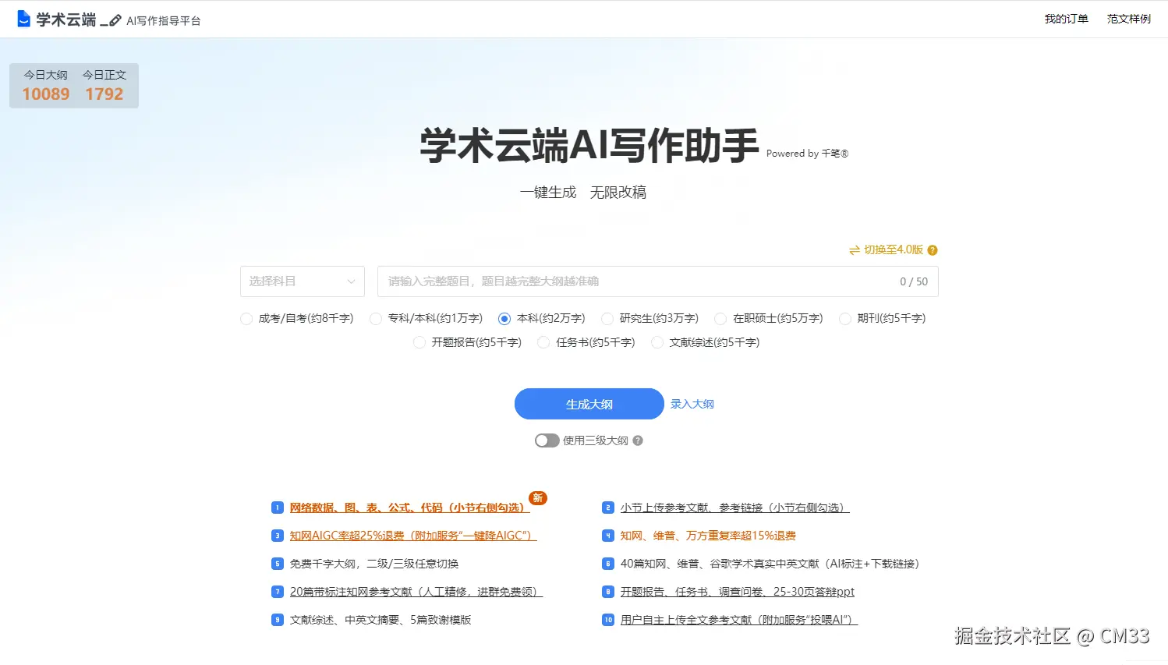Click 40篇知网、维普、谷歌学术 text
The height and width of the screenshot is (665, 1168).
click(x=770, y=564)
